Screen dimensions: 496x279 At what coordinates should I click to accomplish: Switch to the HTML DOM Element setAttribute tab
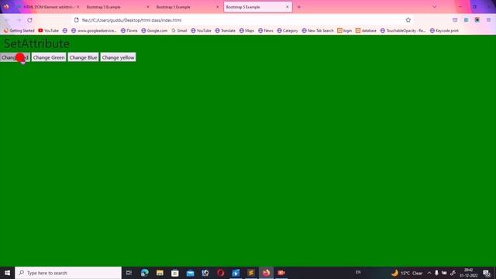[x=48, y=7]
